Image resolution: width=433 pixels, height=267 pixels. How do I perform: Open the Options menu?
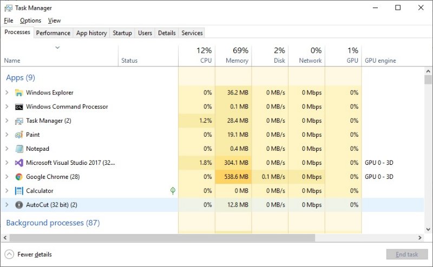(30, 21)
